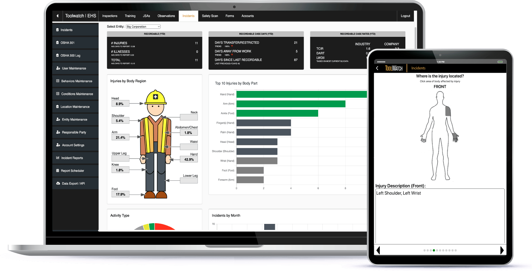This screenshot has width=532, height=271.
Task: Click the green Ankle (Foot) chart bar
Action: (x=277, y=113)
